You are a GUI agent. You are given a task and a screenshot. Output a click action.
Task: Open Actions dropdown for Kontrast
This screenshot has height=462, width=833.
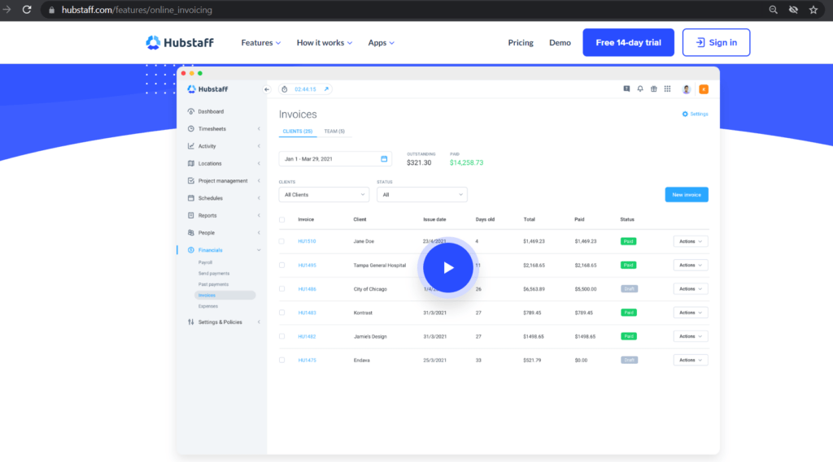click(x=691, y=313)
